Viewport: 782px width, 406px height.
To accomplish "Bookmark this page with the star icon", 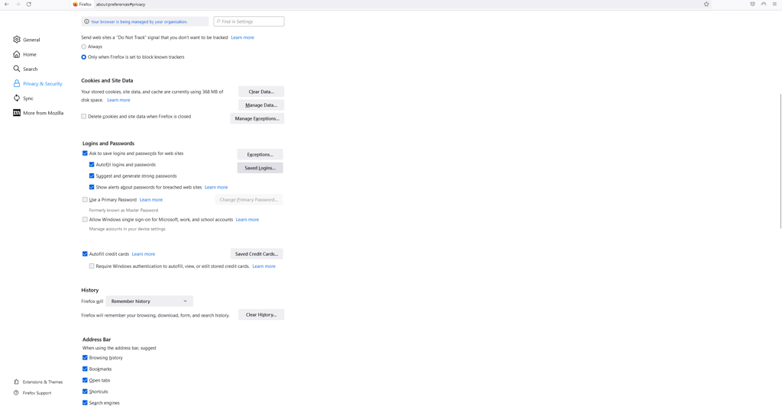I will (x=706, y=4).
